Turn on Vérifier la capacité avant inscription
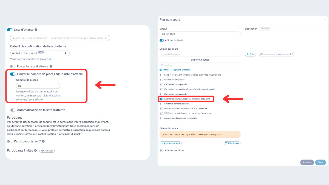 (161, 113)
